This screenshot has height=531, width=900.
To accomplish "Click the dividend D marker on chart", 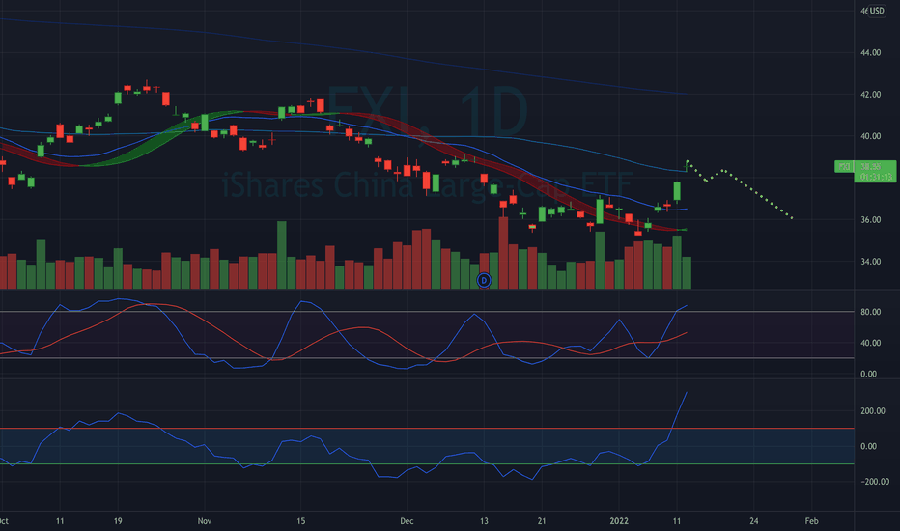I will (484, 280).
